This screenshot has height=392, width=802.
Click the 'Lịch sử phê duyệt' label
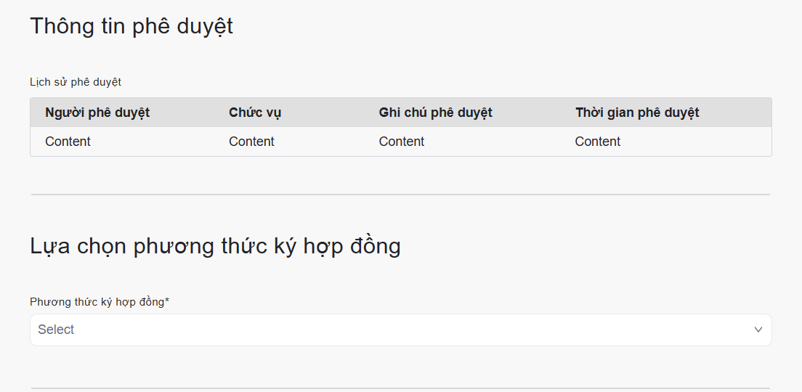(76, 82)
